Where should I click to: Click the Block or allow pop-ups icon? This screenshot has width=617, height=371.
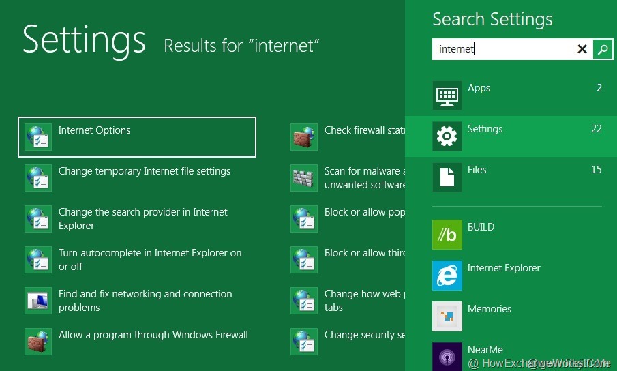pyautogui.click(x=304, y=219)
